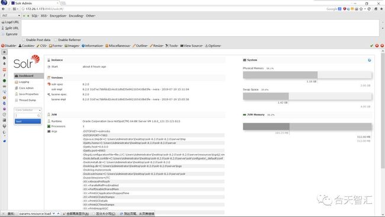
Task: Open the bookmarks dropdown arrow next to star
Action: tap(365, 9)
